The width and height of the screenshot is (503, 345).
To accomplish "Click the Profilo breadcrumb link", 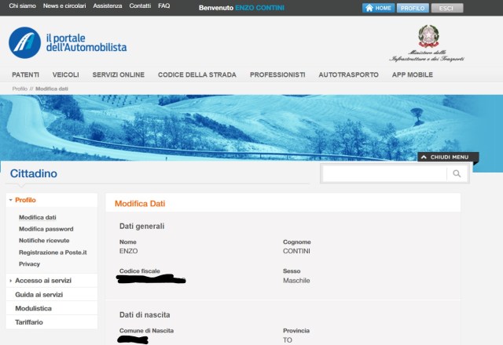I will [x=20, y=89].
